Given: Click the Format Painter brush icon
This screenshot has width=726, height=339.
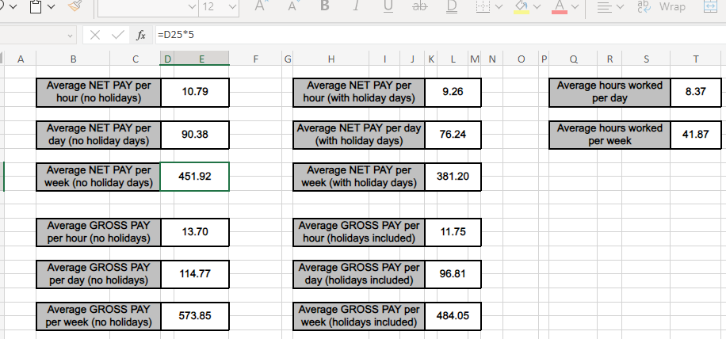Looking at the screenshot, I should (75, 7).
